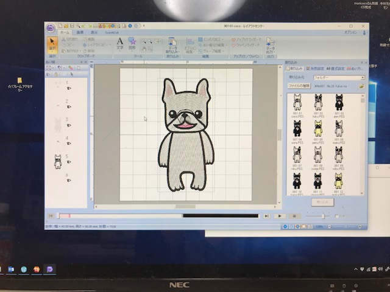Click the stitch simulator progress bar
The height and width of the screenshot is (292, 390).
coord(158,216)
